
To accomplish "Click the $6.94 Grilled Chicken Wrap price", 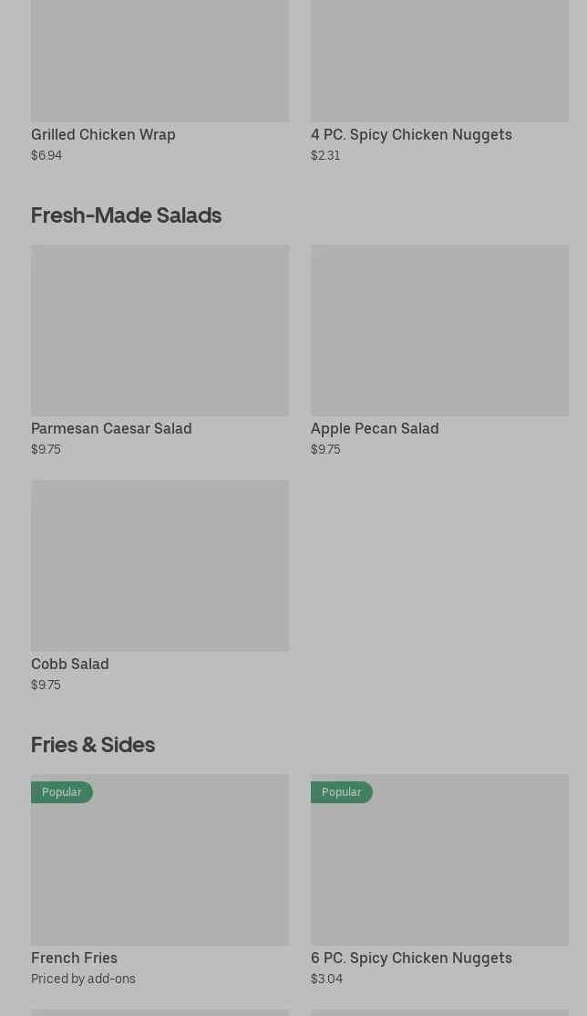I will pos(46,155).
